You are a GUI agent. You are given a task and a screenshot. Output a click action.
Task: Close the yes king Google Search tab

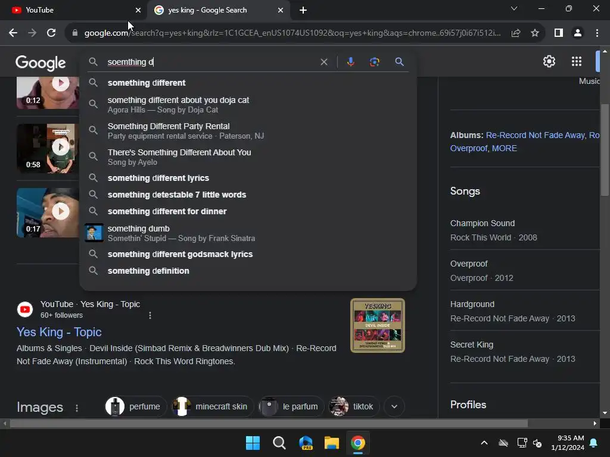281,10
